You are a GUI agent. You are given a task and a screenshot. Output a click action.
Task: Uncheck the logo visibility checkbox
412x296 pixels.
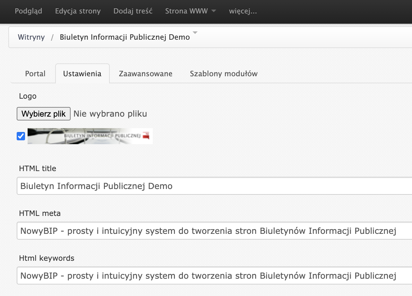tap(21, 136)
